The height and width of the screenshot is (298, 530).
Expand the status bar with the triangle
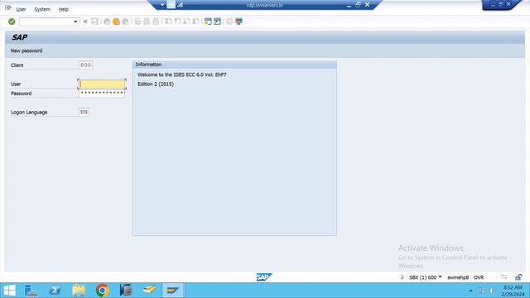pos(402,277)
